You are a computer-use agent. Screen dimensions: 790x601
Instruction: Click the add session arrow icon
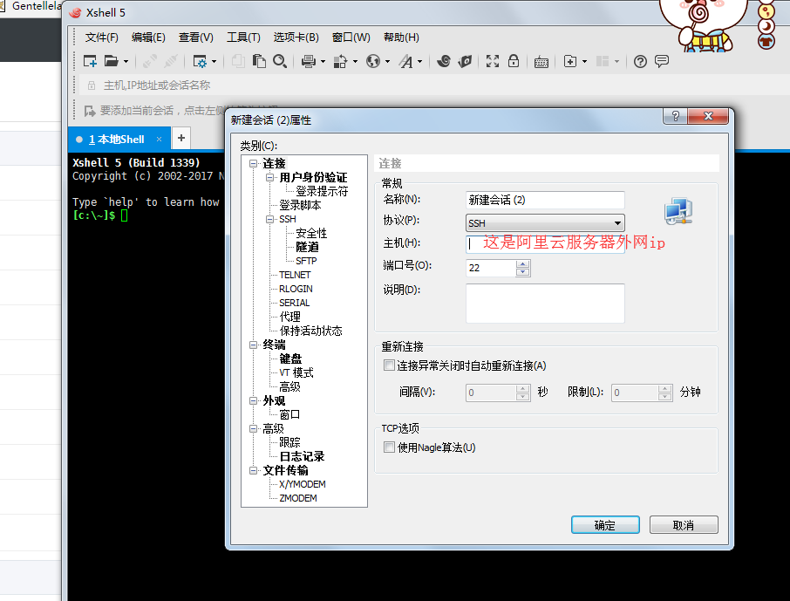[90, 111]
